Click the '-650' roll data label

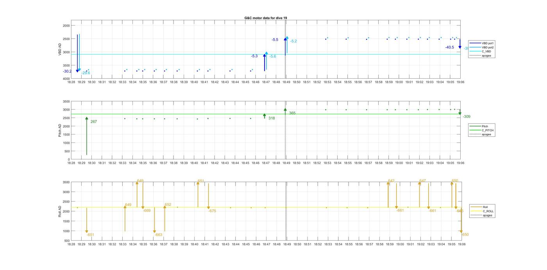tap(465, 235)
